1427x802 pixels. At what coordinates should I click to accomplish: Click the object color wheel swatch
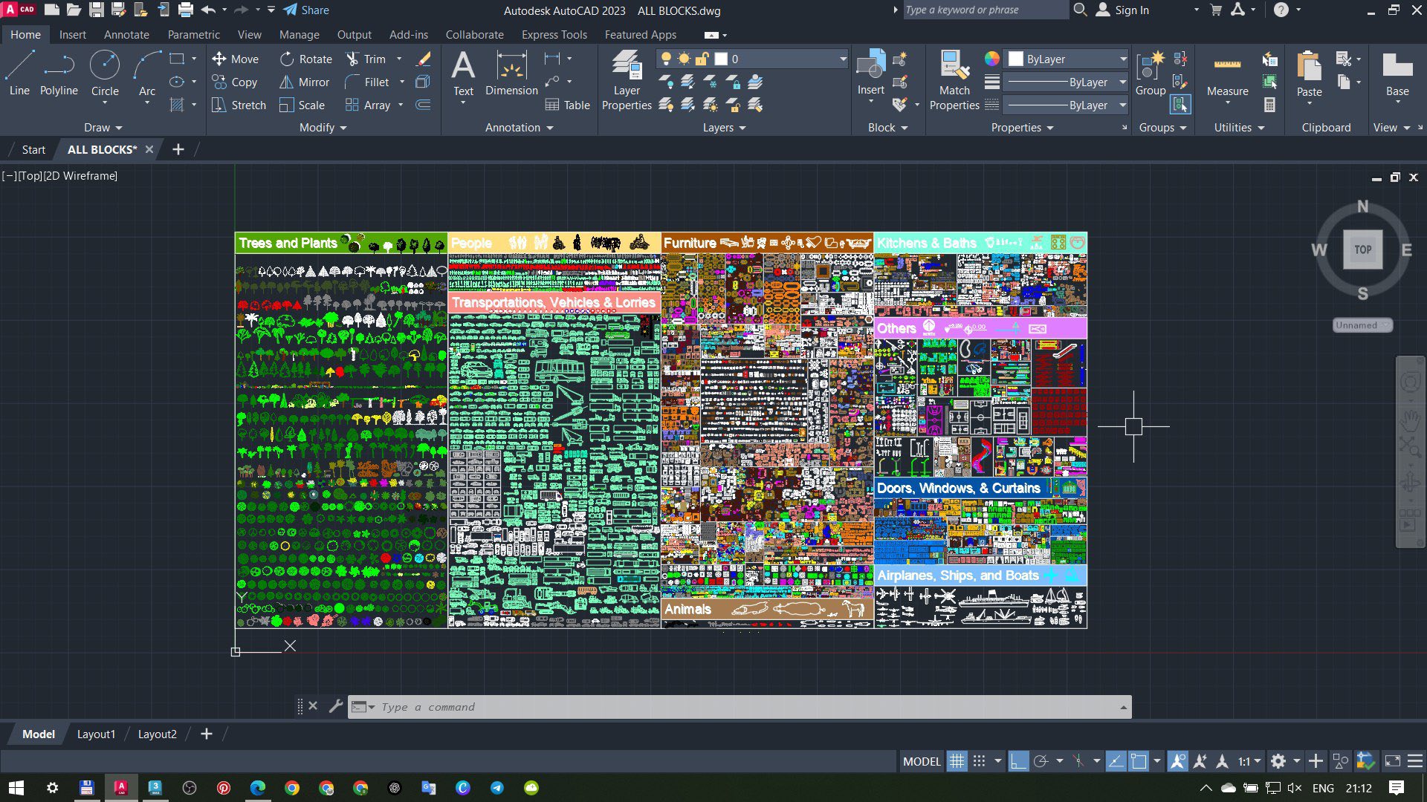click(991, 59)
